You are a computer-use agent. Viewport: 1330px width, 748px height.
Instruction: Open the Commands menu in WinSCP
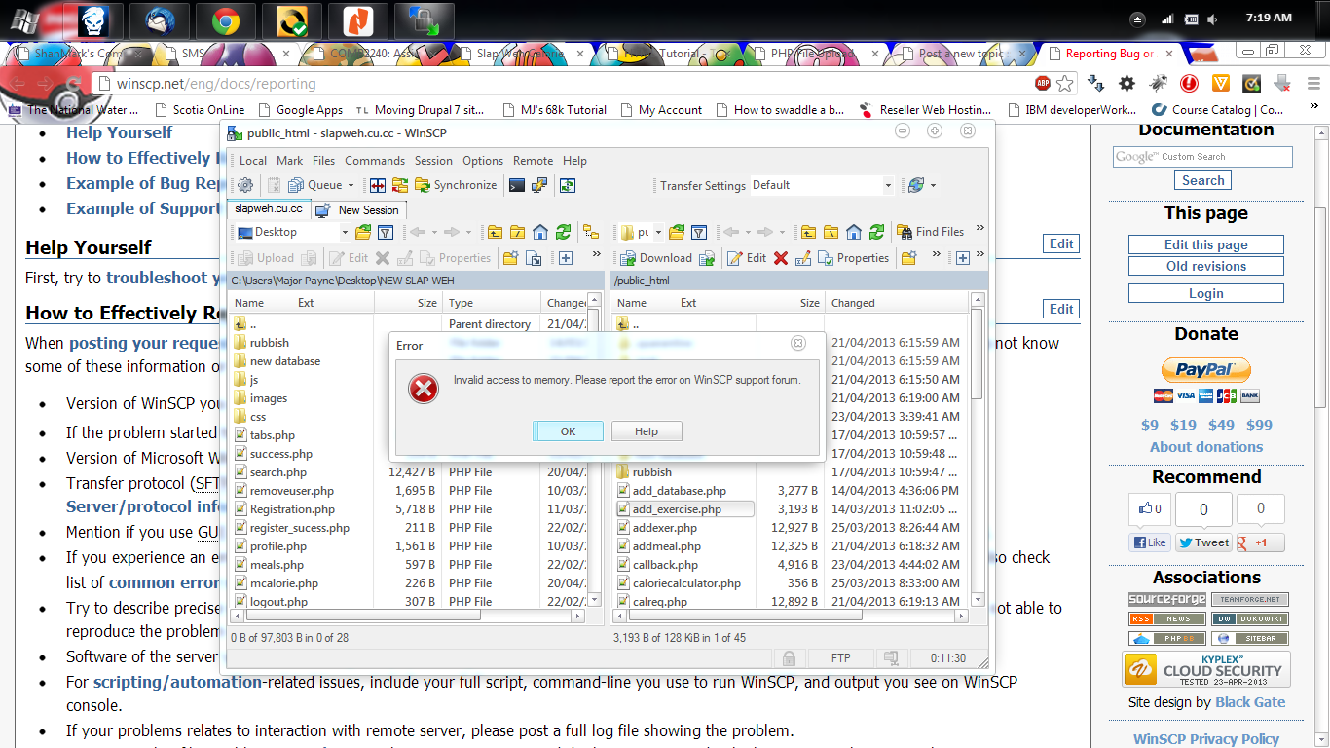click(x=375, y=161)
